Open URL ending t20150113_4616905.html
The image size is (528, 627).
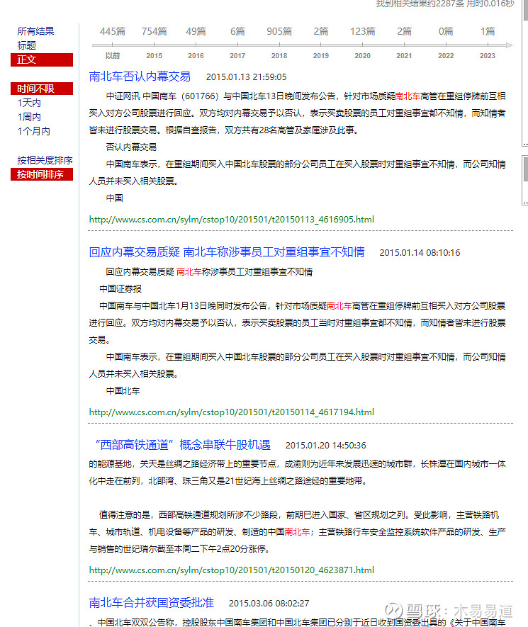231,220
